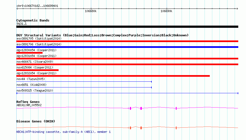The height and width of the screenshot is (140, 246).
Task: Click the red bar for dgv12831n54
Action: click(127, 59)
